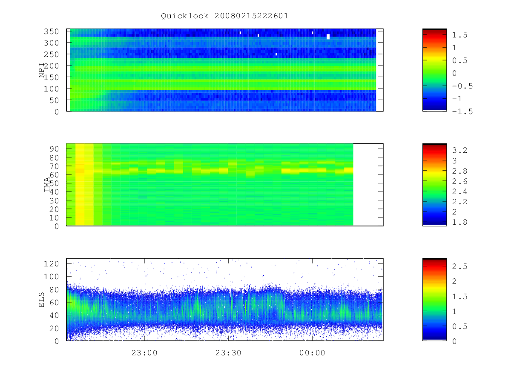Click the 1.5 label on NPI colorbar
This screenshot has width=511, height=383.
pos(460,35)
